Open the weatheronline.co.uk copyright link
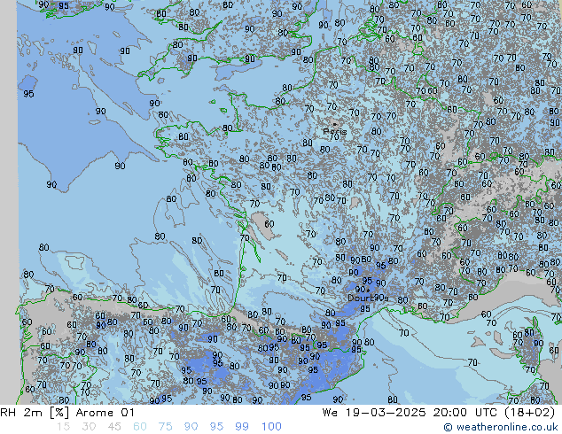The image size is (562, 434). pyautogui.click(x=502, y=427)
